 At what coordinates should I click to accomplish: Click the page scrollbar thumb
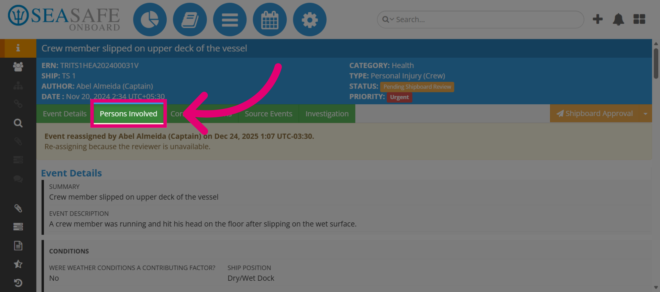click(656, 63)
